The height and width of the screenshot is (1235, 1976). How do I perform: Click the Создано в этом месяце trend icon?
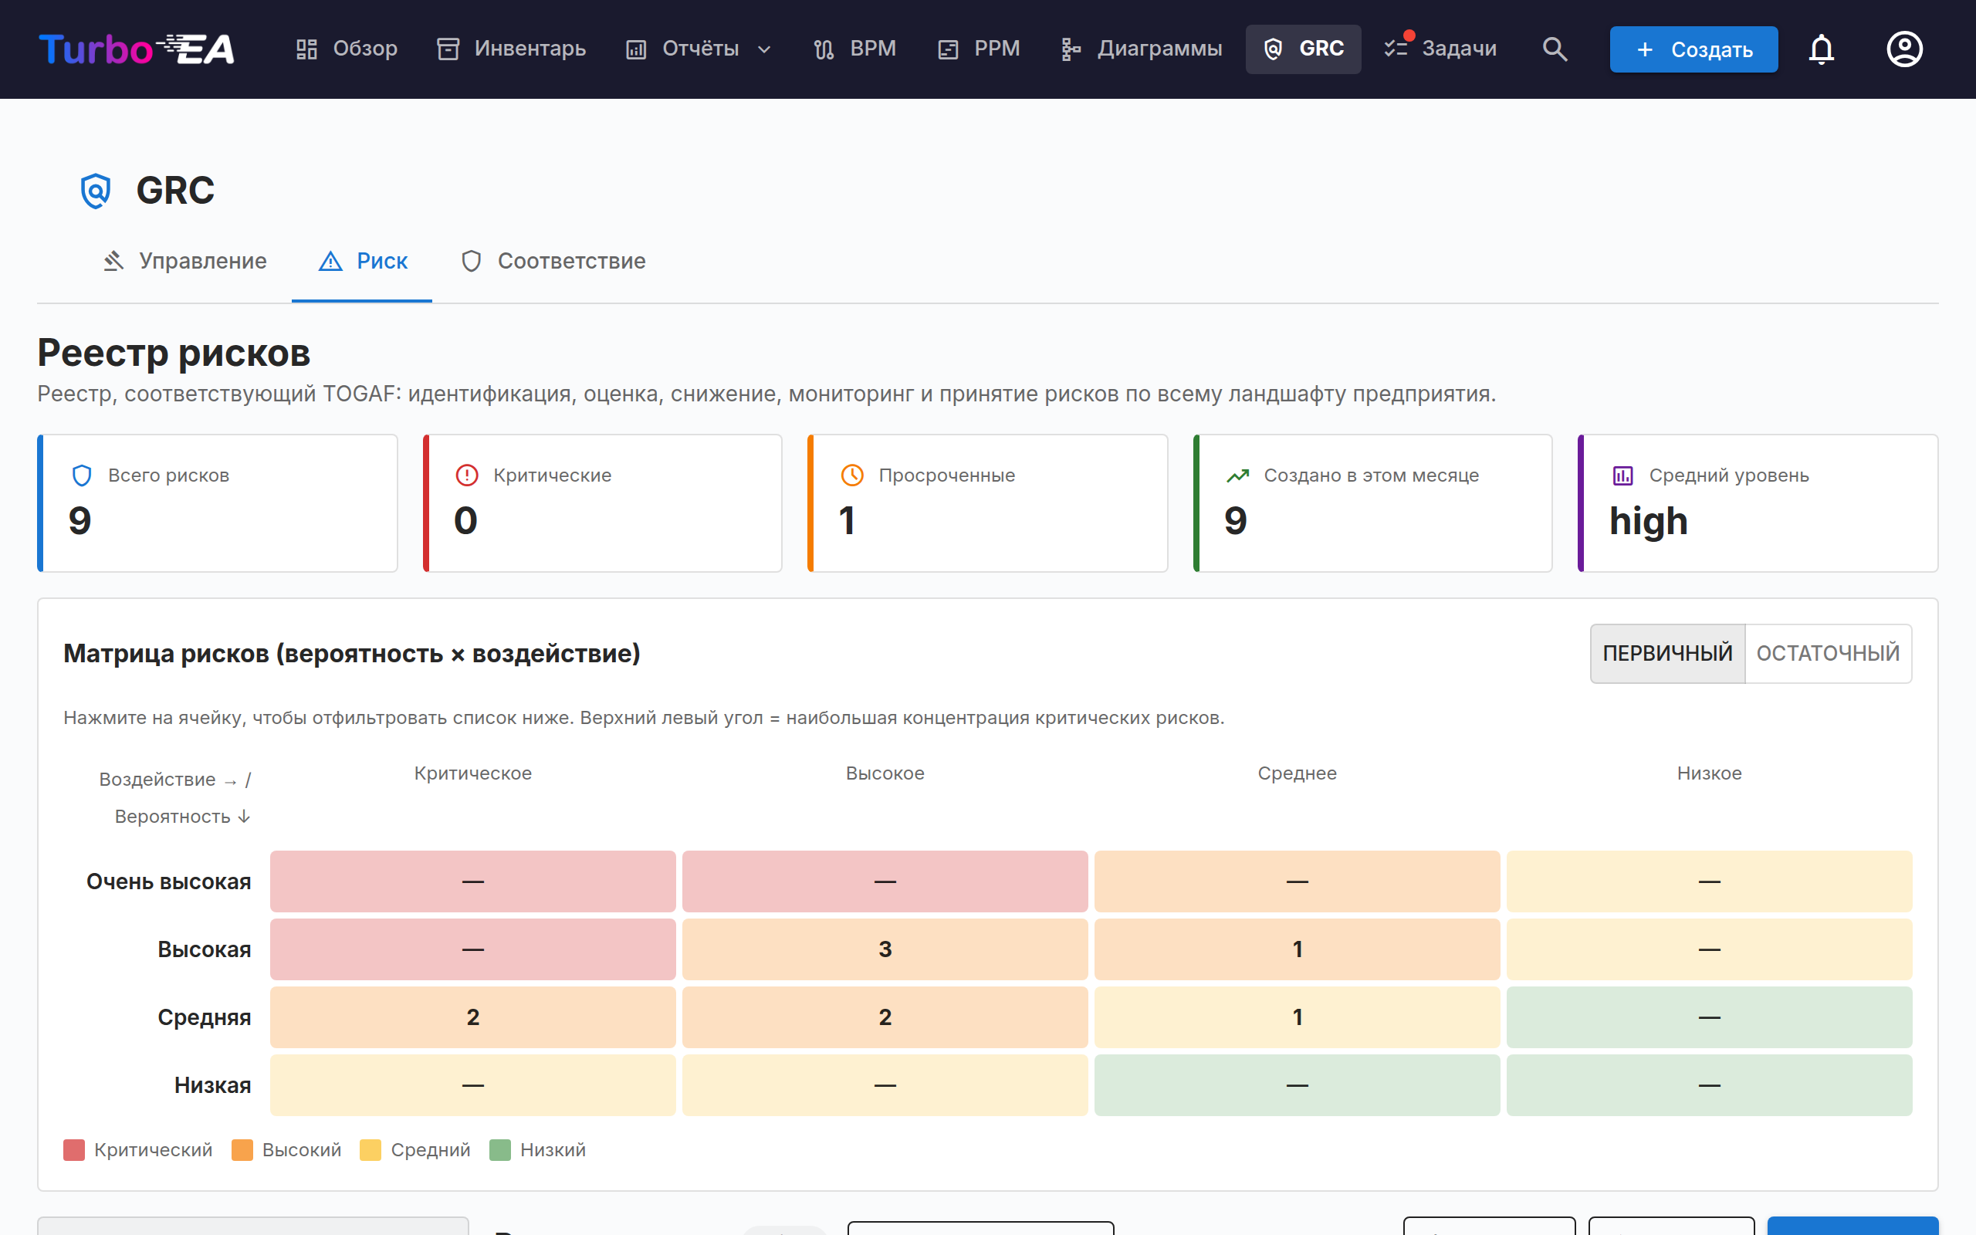[1237, 475]
